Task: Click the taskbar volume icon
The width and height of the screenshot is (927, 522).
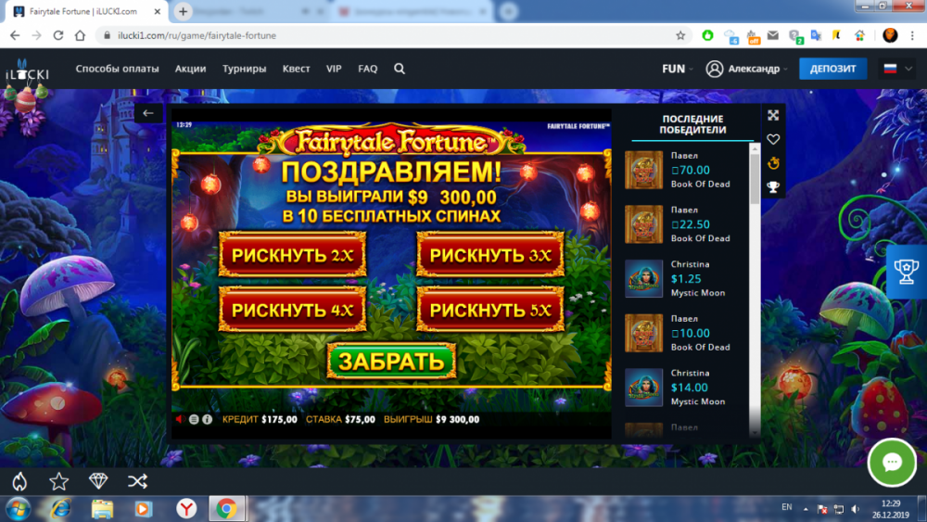Action: (x=856, y=509)
